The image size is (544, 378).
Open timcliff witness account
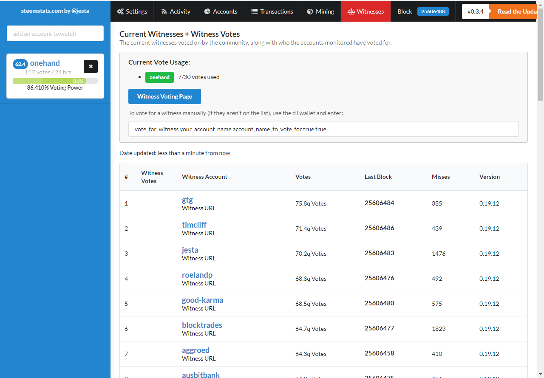click(194, 225)
